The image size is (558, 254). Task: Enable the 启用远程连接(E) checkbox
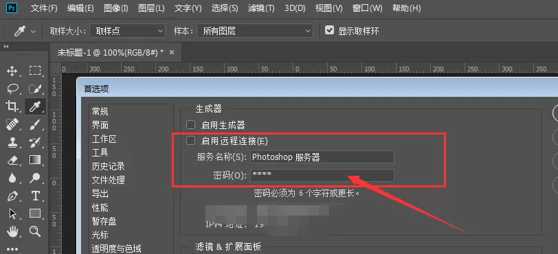pyautogui.click(x=191, y=141)
